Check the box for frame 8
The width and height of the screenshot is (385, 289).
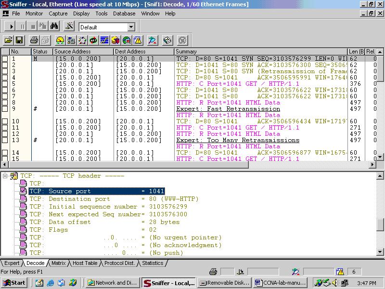(x=5, y=103)
